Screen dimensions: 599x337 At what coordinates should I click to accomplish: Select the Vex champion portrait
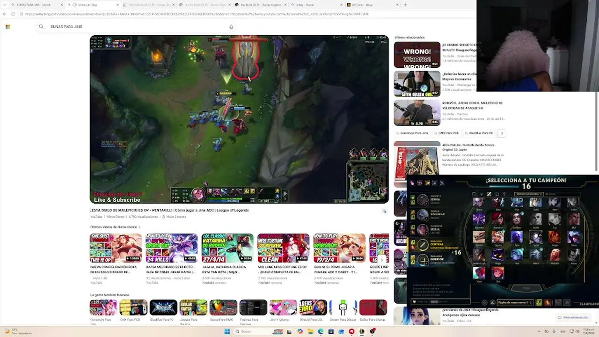click(517, 255)
